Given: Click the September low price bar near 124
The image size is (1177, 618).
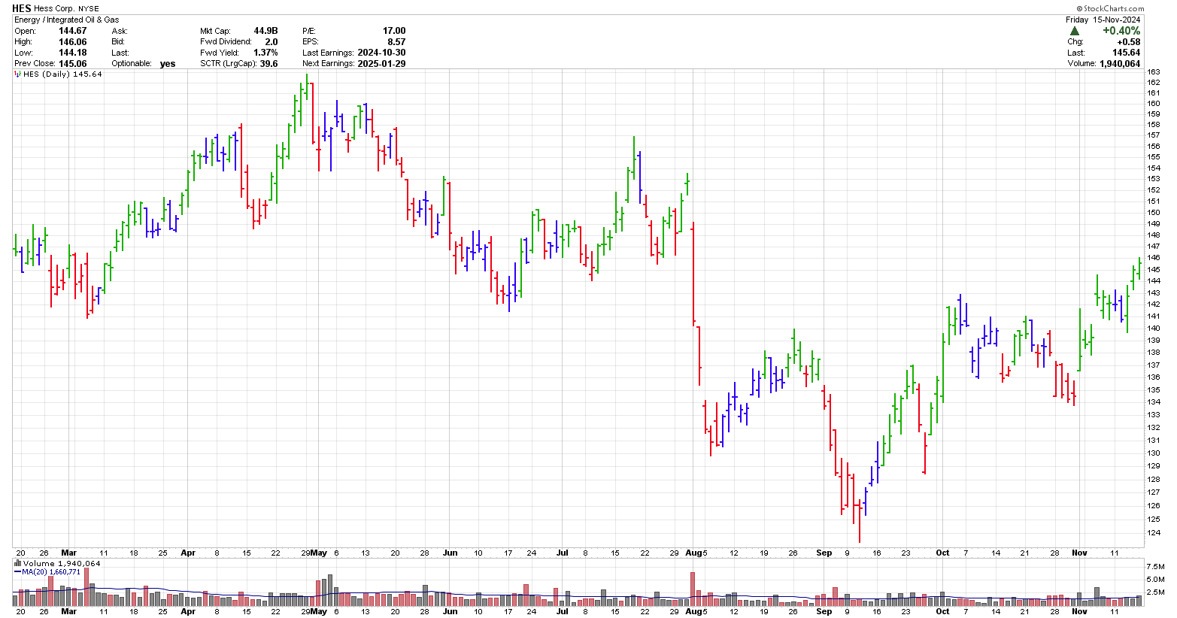Looking at the screenshot, I should (859, 520).
